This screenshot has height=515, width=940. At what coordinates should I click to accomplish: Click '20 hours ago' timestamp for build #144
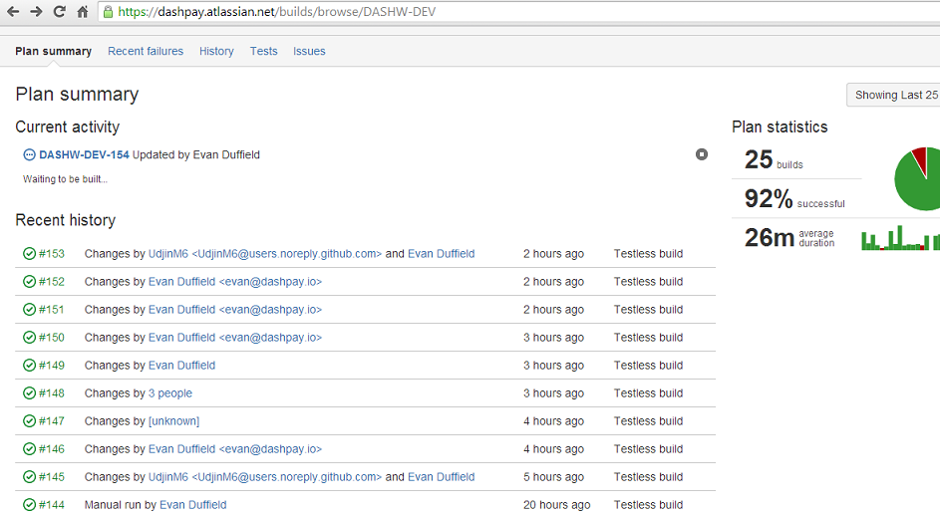(x=557, y=505)
